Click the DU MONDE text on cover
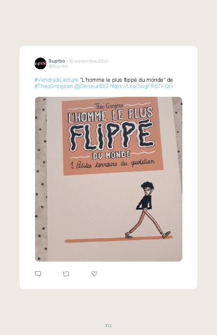Viewport: 217px width, 335px height. pos(111,155)
